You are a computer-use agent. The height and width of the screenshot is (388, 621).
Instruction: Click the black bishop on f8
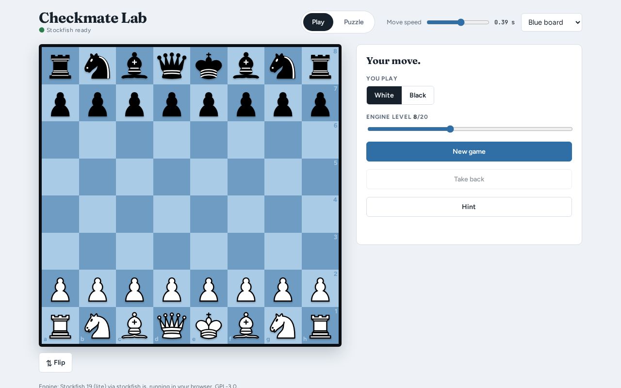246,65
